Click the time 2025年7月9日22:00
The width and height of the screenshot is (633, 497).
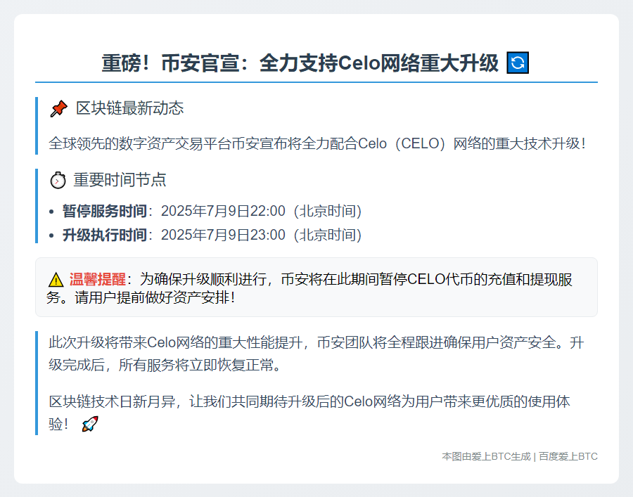223,211
